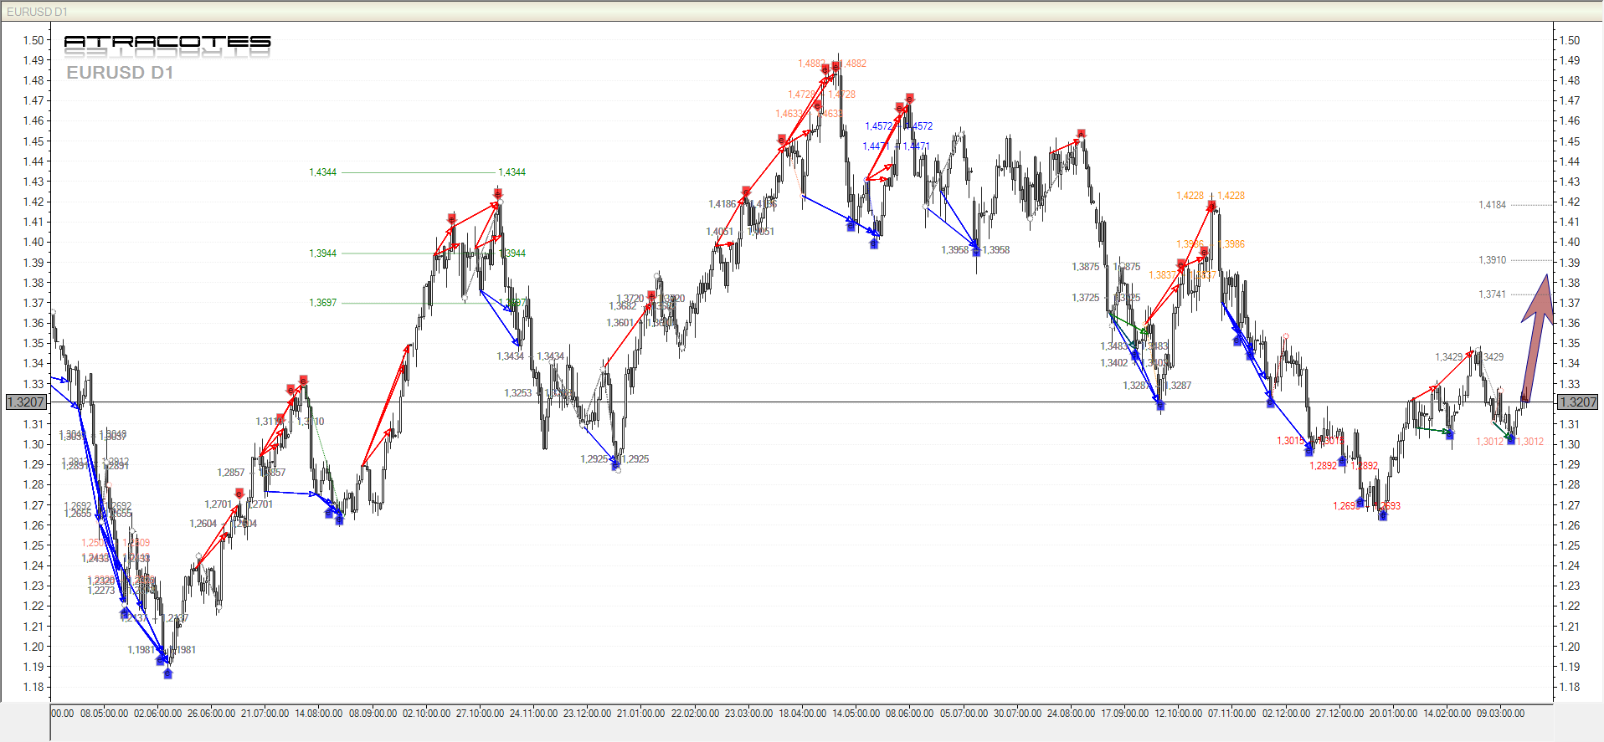Click the 22.02:00.00 date on time axis

[x=696, y=714]
